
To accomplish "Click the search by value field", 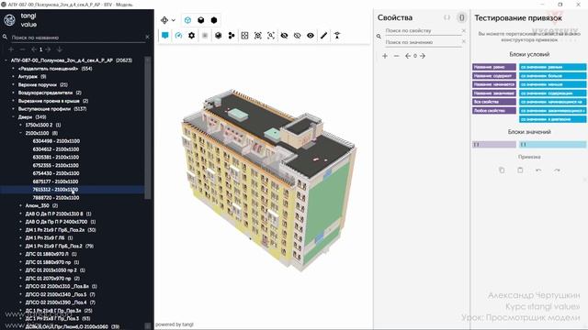I will [423, 42].
